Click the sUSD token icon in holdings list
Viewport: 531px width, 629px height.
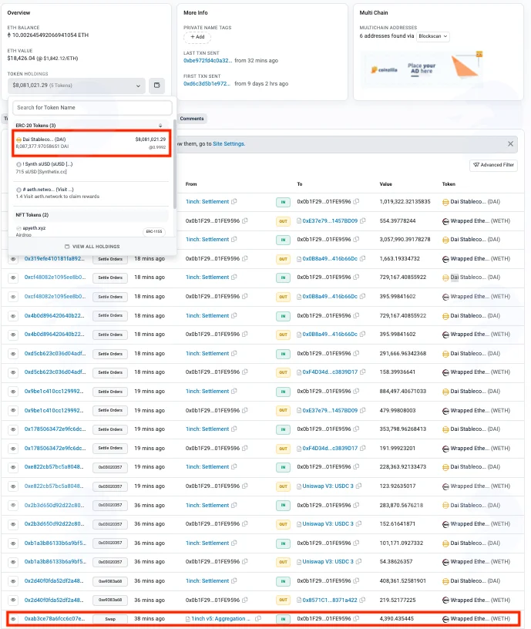point(18,164)
